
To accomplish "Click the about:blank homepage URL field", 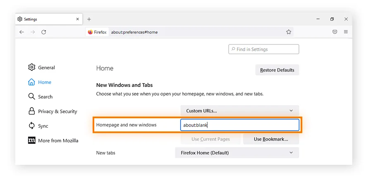I will click(x=240, y=125).
